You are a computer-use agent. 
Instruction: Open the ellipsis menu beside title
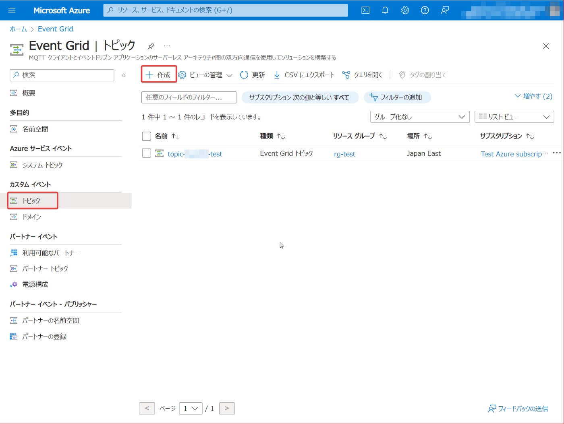167,46
